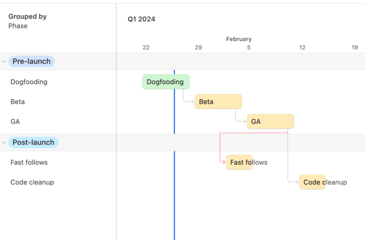Screen dimensions: 365x240
Task: Collapse the Post-launch group chevron
Action: 4,143
